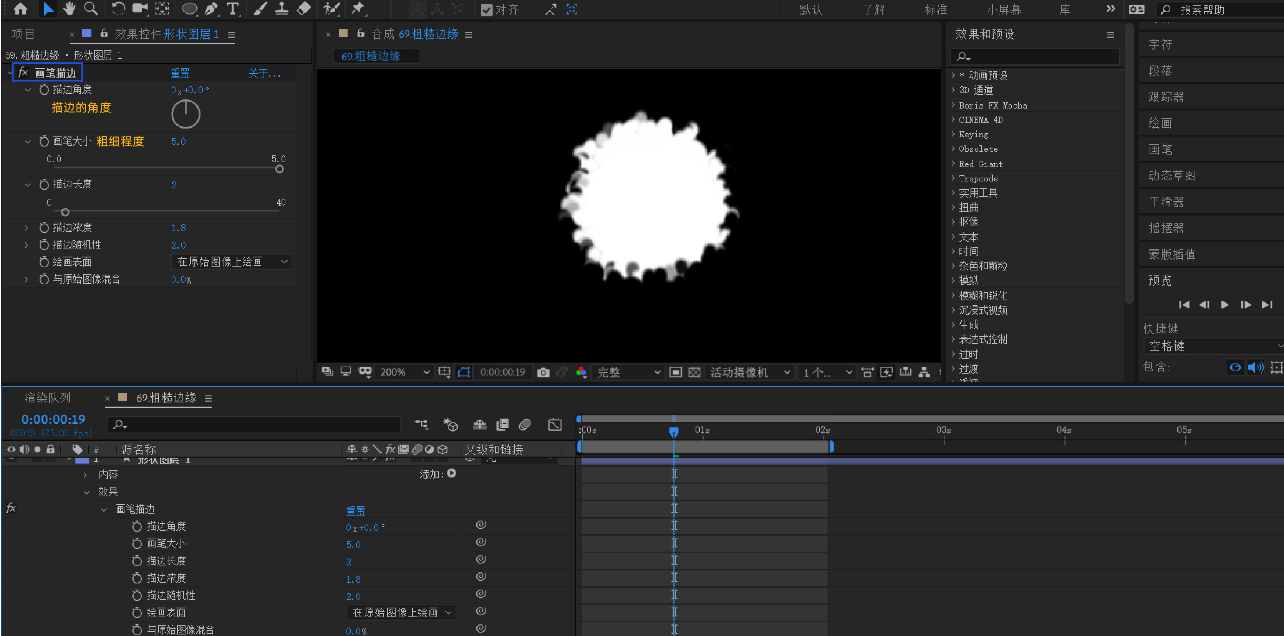Image resolution: width=1284 pixels, height=636 pixels.
Task: Toggle shy layers hide icon in timeline
Action: (479, 425)
